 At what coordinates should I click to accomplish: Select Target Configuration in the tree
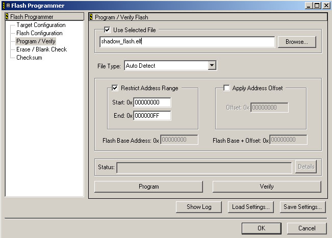point(41,25)
